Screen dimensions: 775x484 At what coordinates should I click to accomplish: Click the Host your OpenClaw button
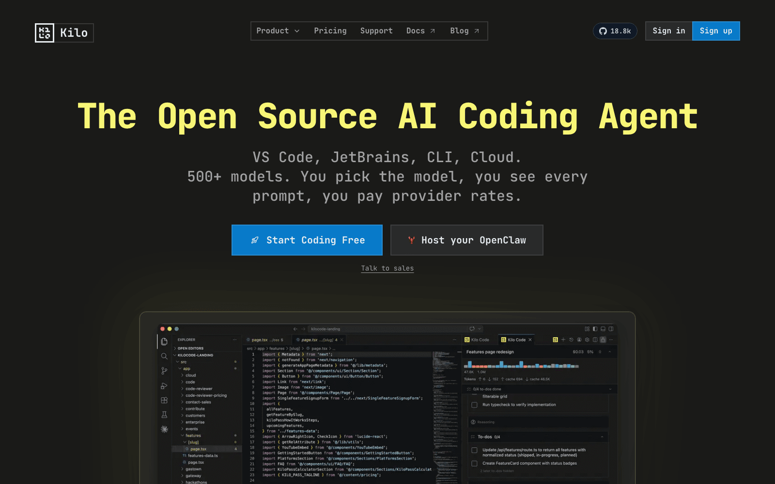point(467,240)
